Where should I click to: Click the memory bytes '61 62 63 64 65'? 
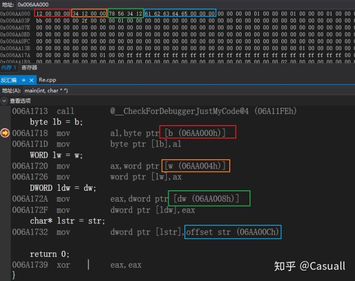coord(166,14)
